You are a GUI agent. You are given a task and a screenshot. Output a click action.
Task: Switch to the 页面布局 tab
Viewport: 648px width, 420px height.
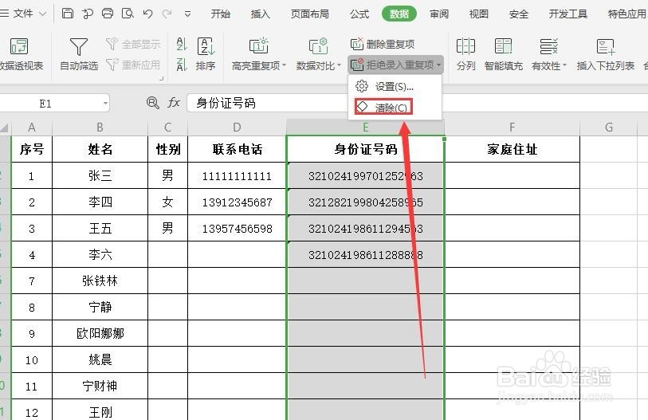(x=309, y=14)
